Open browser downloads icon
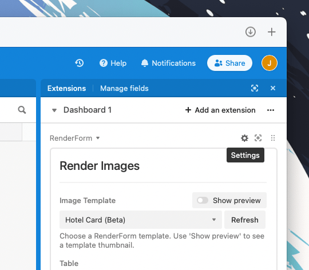The image size is (309, 270). click(251, 32)
